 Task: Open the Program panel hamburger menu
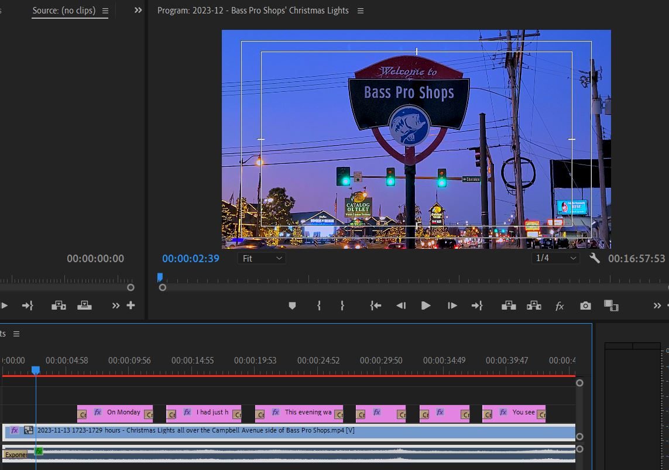click(x=361, y=11)
